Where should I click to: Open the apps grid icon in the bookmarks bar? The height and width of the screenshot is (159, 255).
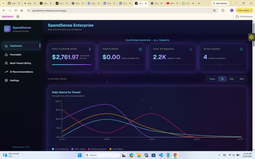[18, 16]
